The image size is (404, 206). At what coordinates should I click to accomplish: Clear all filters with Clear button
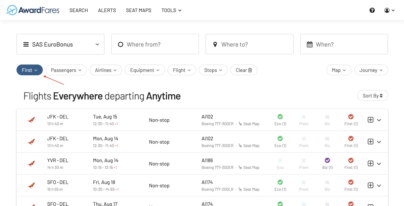point(244,70)
